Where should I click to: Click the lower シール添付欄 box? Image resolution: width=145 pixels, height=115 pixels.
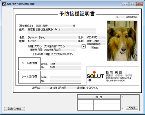29,77
